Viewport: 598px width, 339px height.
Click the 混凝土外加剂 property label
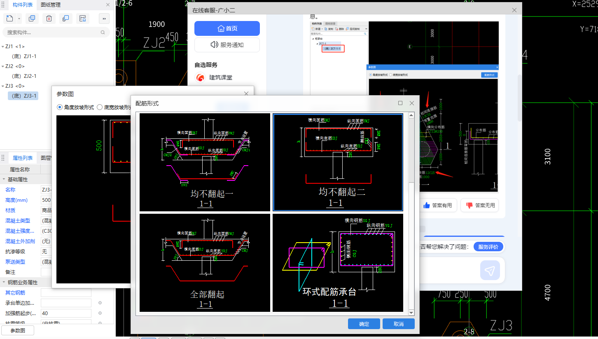pos(20,241)
